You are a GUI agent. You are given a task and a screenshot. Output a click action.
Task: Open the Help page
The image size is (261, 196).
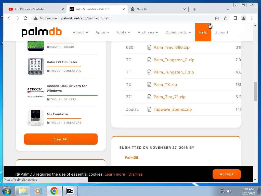click(x=203, y=32)
